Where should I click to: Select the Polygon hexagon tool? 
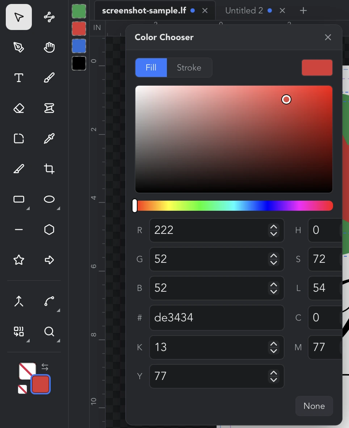point(49,230)
